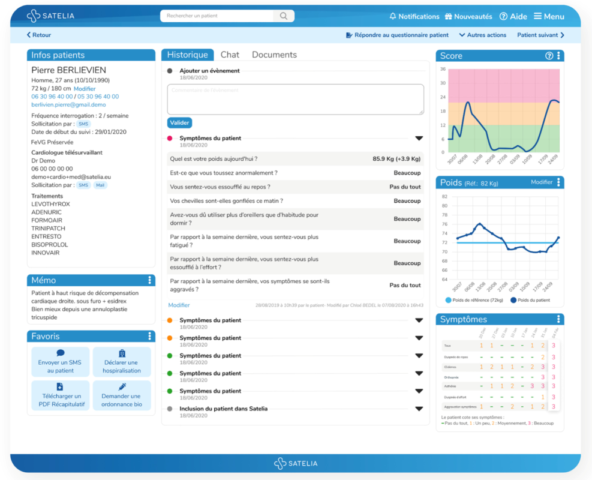Click BISOPROLOL in Traitements list
This screenshot has width=592, height=480.
49,245
